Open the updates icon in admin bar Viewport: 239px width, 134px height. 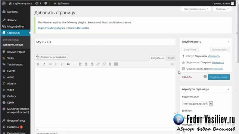38,3
